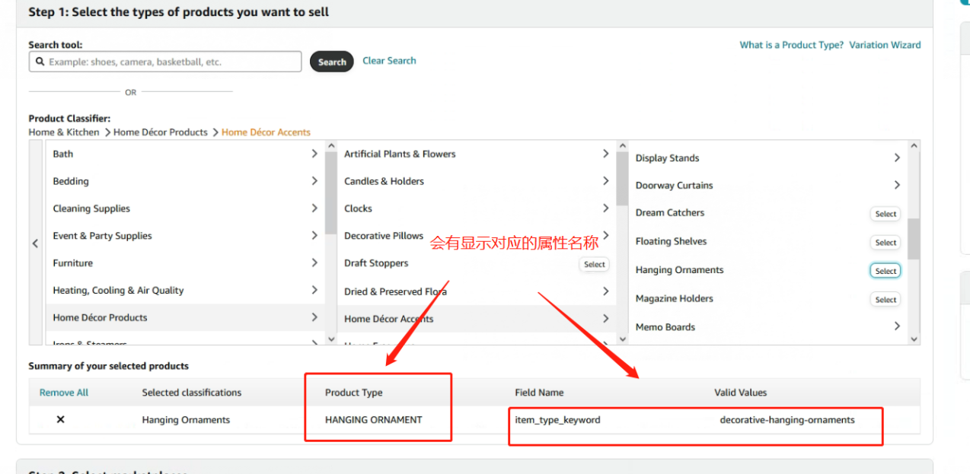970x474 pixels.
Task: Focus the product search tool input field
Action: [165, 62]
